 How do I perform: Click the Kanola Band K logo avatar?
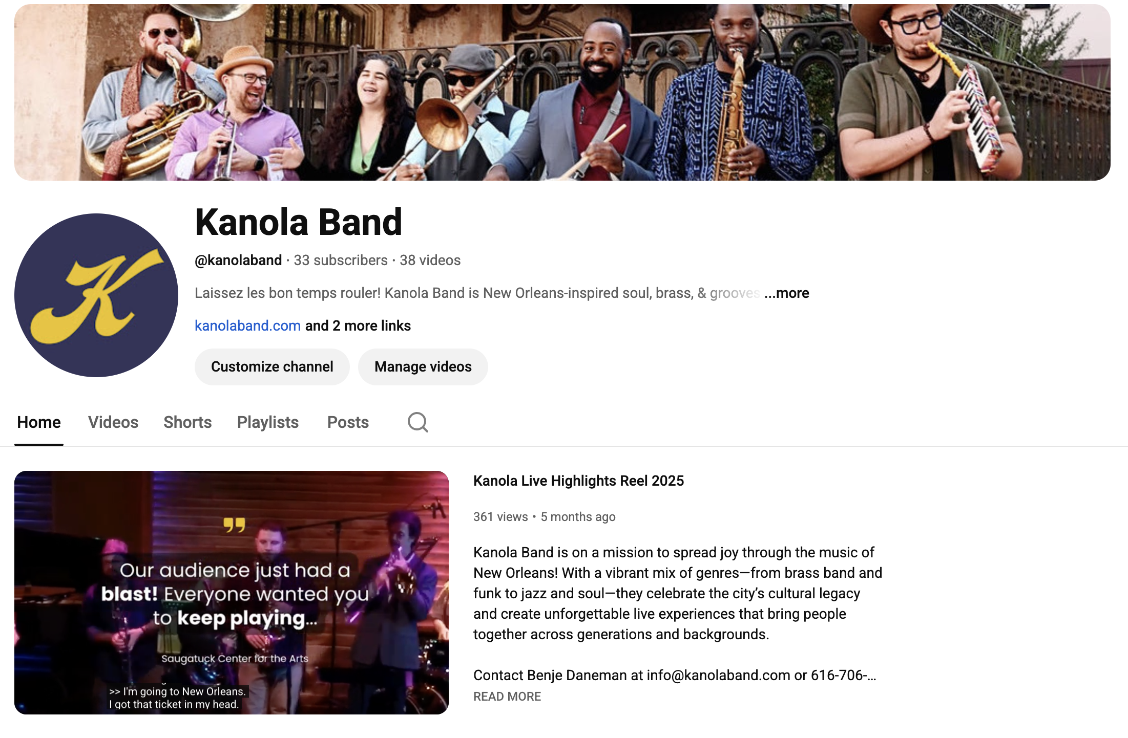(96, 295)
